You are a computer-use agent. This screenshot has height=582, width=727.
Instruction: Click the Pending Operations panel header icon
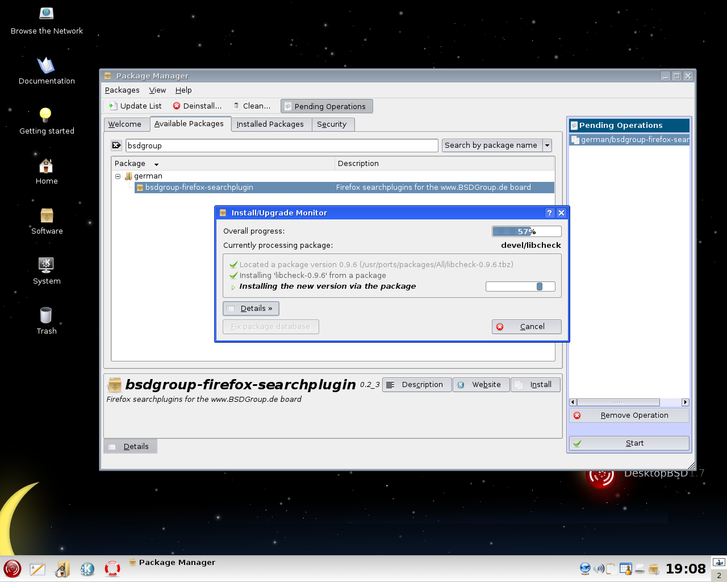[574, 126]
